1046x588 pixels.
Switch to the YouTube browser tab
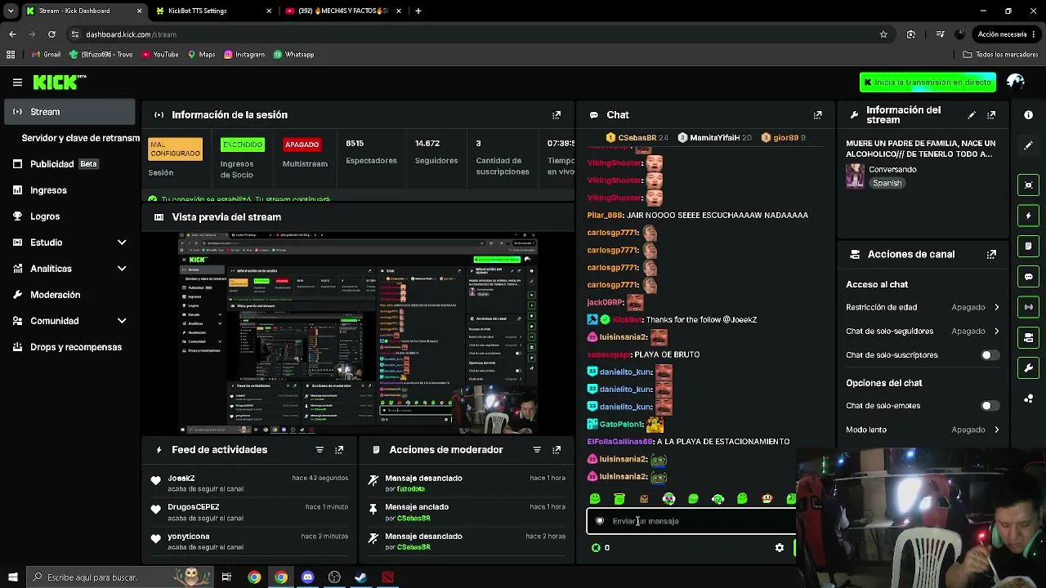coord(343,11)
